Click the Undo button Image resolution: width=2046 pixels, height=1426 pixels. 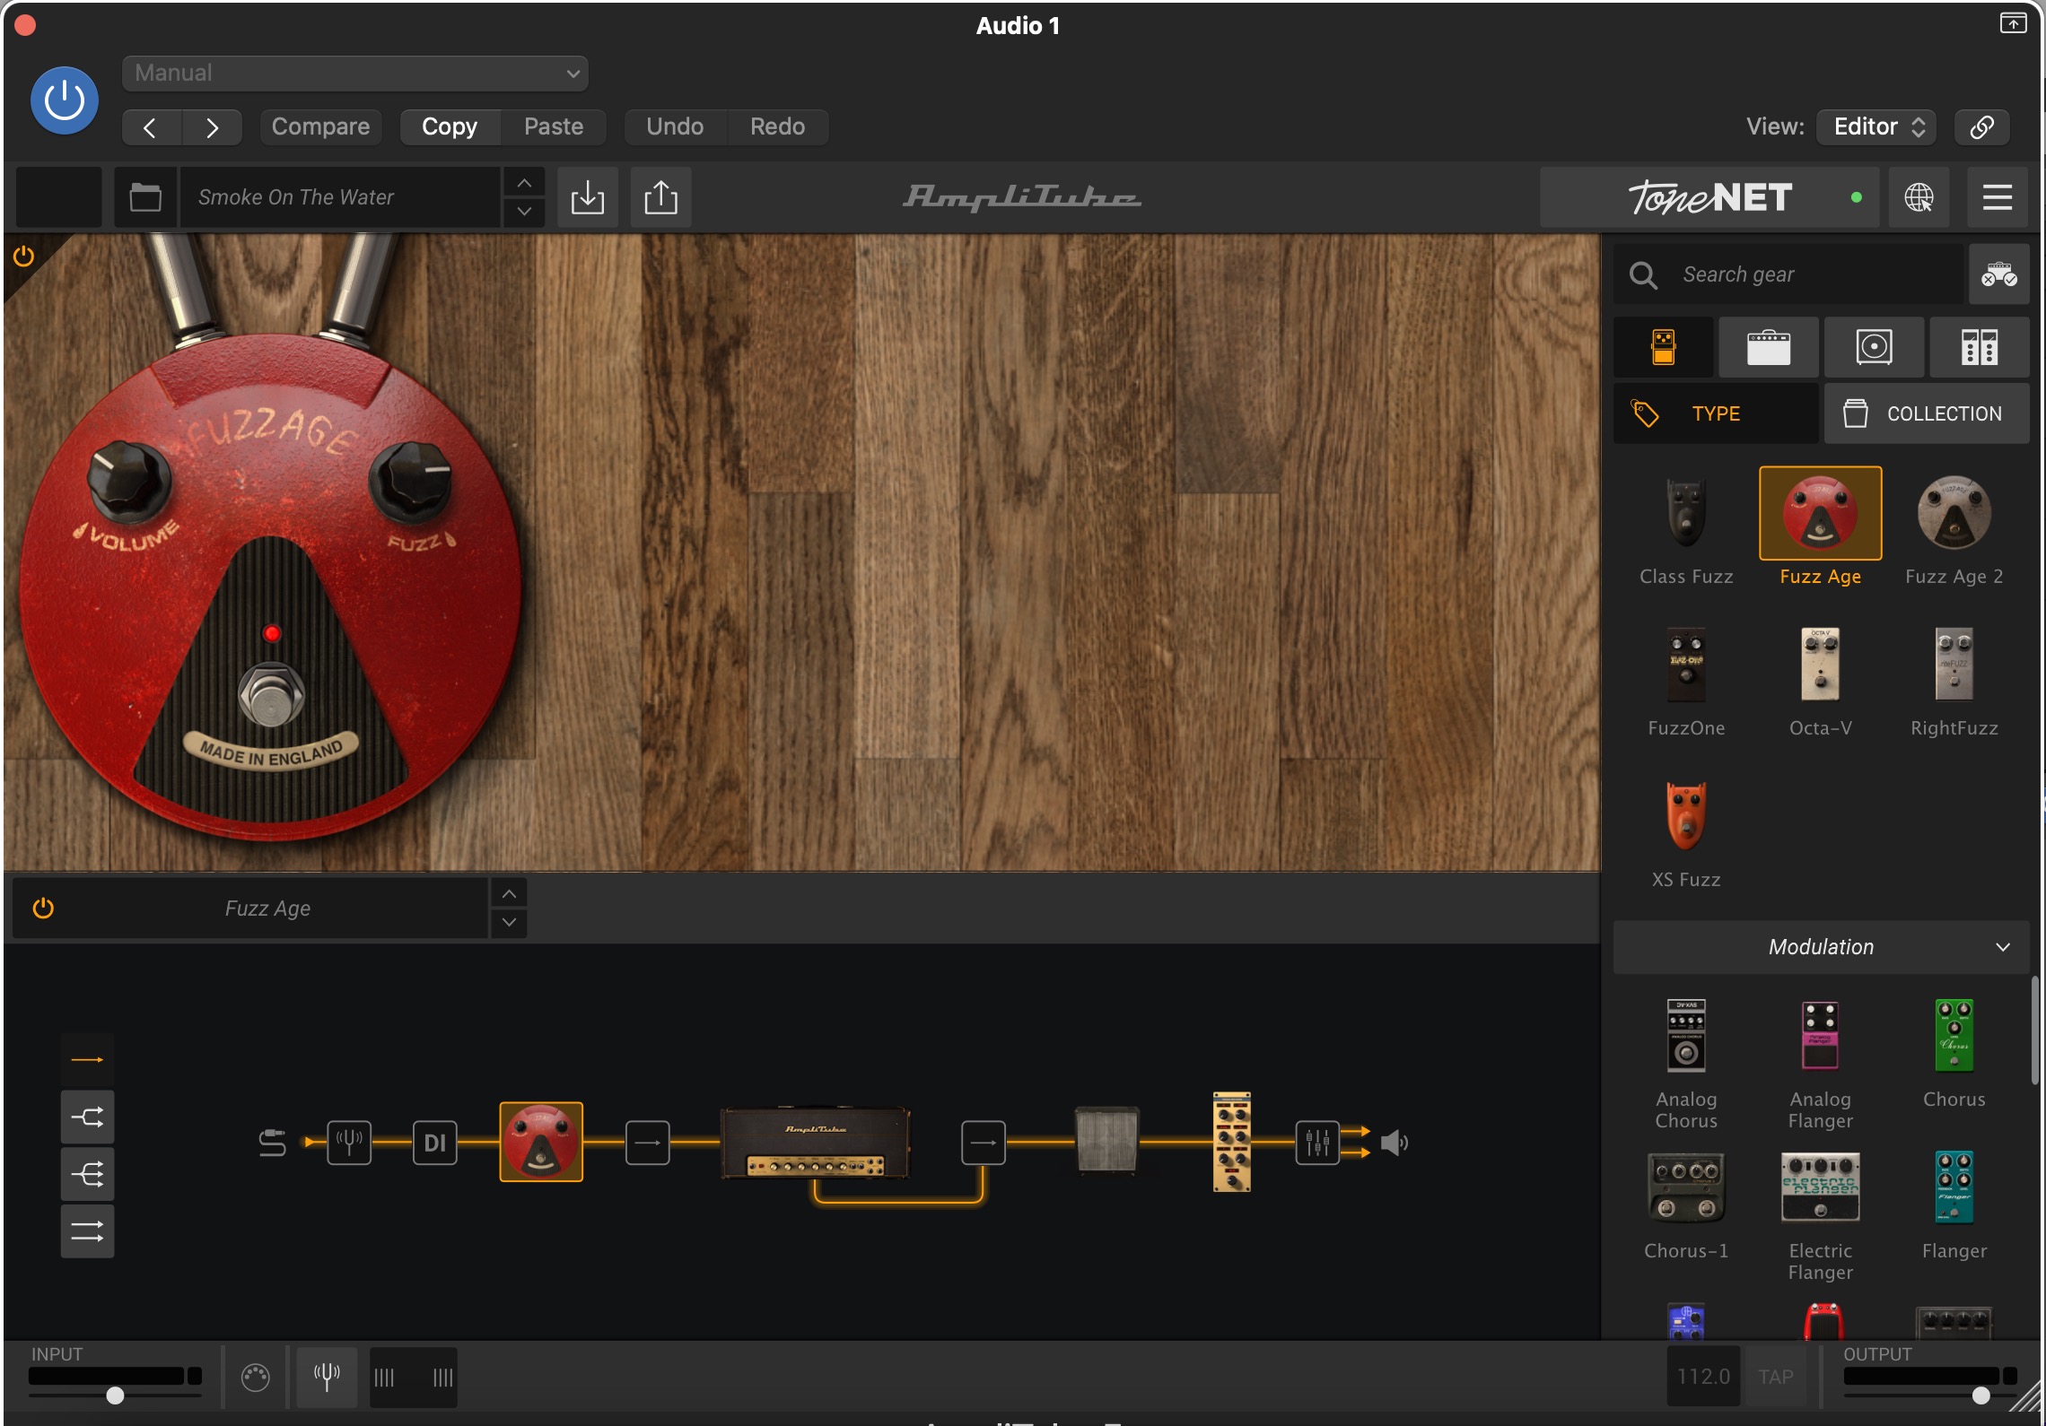click(675, 126)
